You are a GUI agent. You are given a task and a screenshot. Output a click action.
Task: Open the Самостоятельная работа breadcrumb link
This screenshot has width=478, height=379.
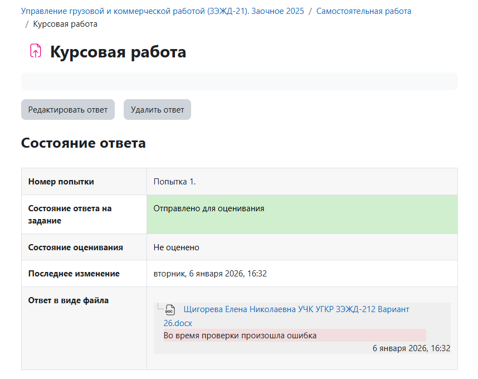coord(363,11)
